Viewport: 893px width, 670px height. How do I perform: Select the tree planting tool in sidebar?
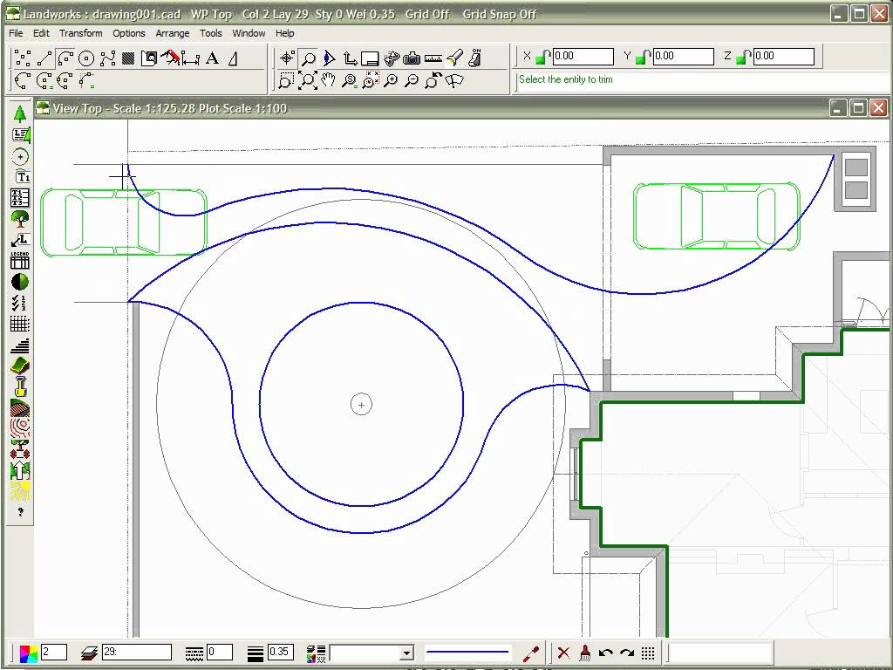pyautogui.click(x=19, y=218)
